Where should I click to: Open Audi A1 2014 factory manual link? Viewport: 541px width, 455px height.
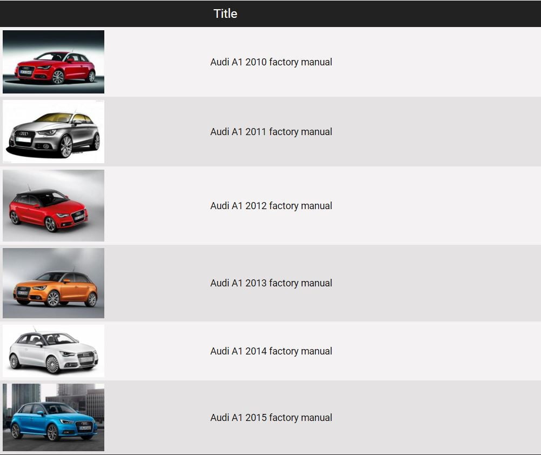271,351
